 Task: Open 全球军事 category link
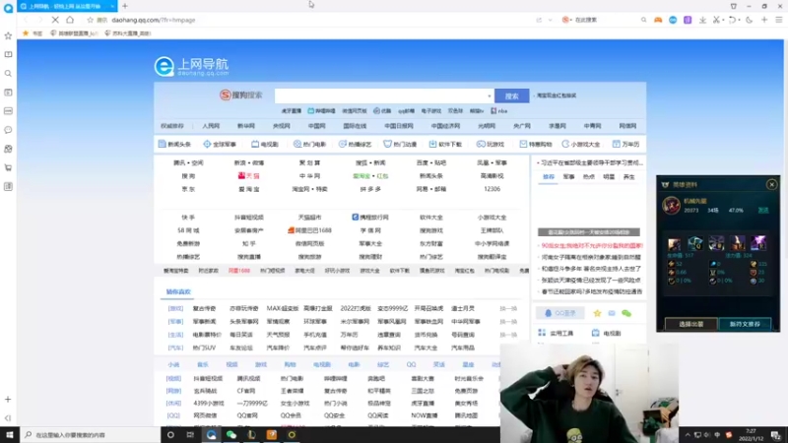click(x=220, y=144)
